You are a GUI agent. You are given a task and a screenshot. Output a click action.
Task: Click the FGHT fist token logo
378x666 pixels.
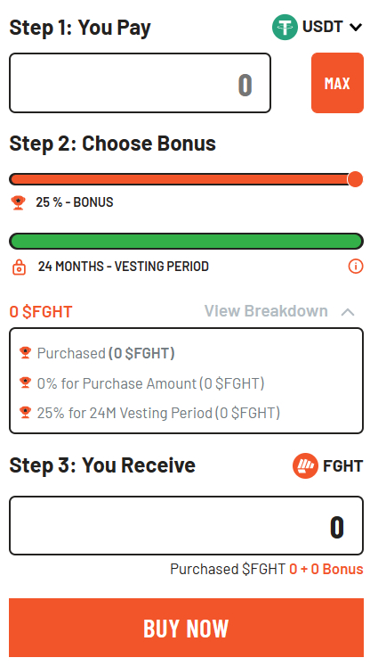[x=305, y=466]
